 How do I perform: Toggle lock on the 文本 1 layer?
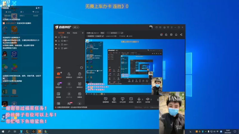point(59,44)
